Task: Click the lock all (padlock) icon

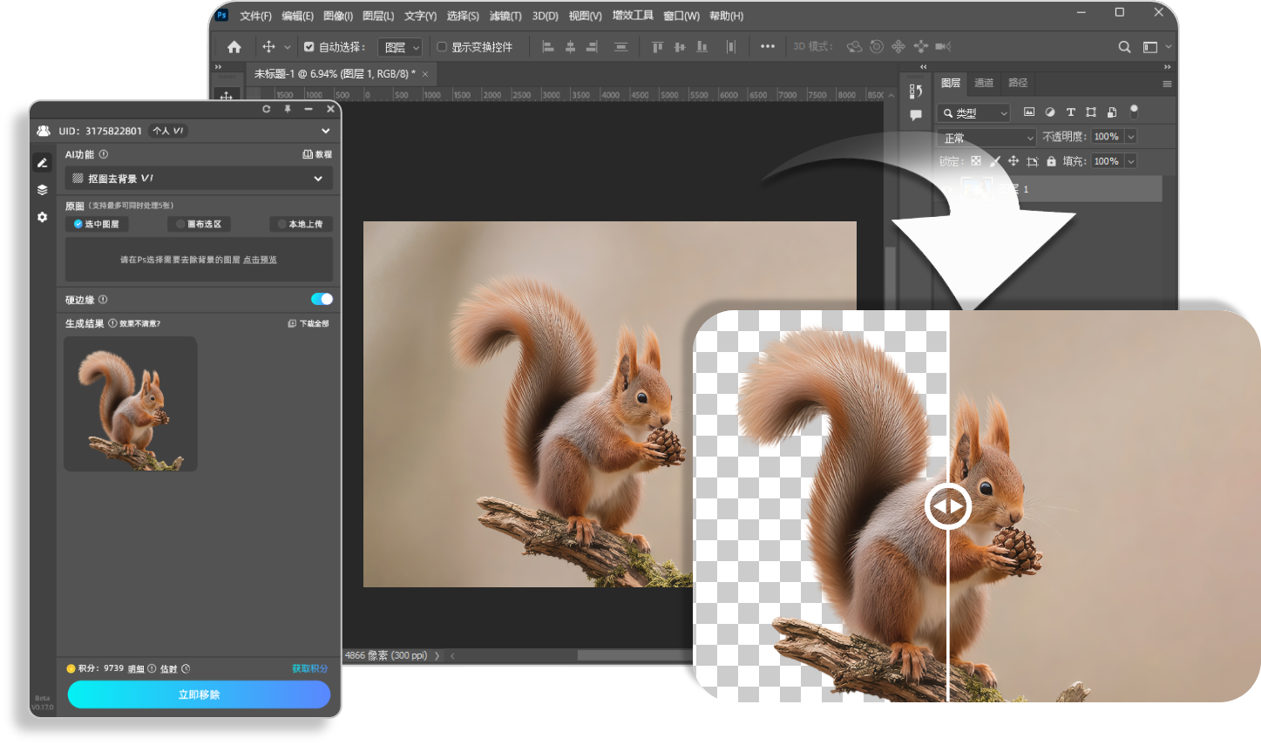Action: click(x=1051, y=161)
